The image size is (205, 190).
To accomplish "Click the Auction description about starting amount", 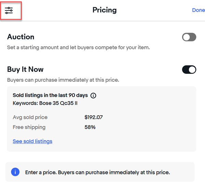I will [x=78, y=47].
